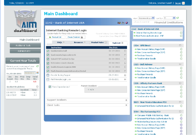196x135 pixels.
Task: Click the red-blue globe icon in the panel header
Action: (127, 23)
